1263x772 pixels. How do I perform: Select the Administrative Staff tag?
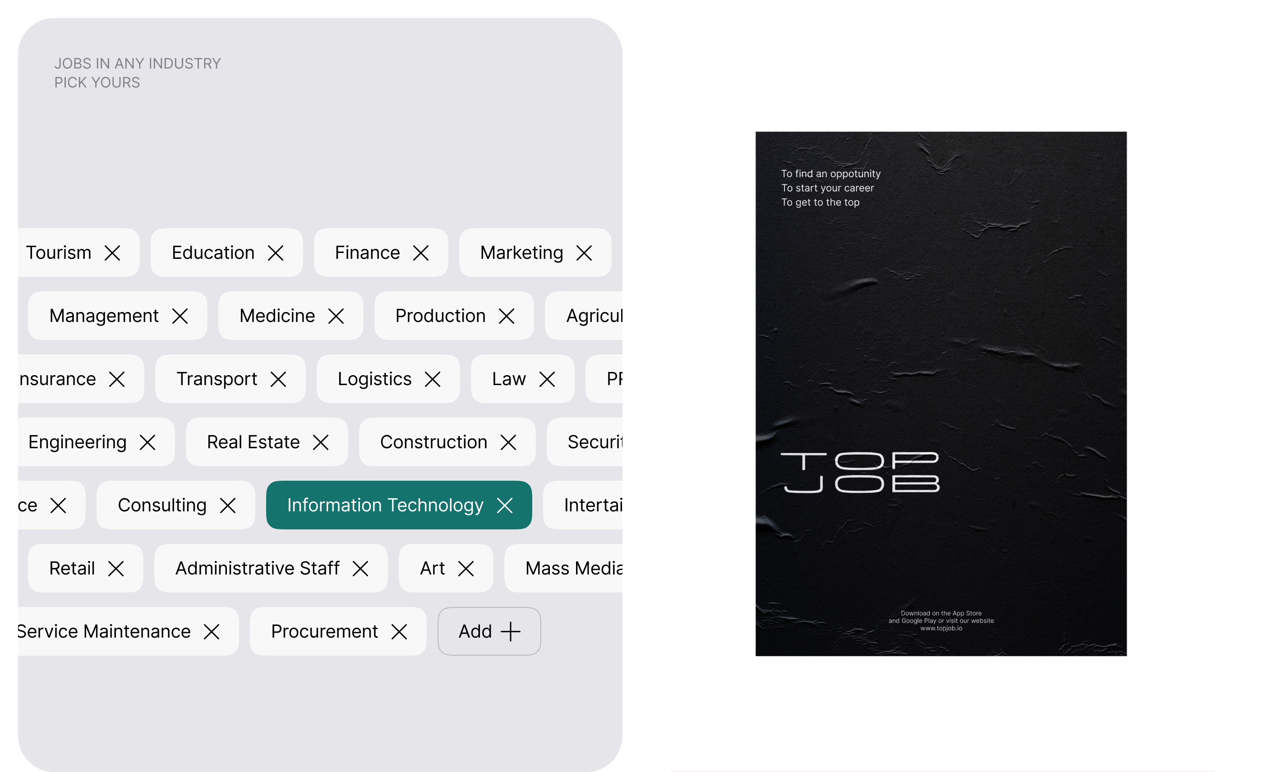pos(271,569)
